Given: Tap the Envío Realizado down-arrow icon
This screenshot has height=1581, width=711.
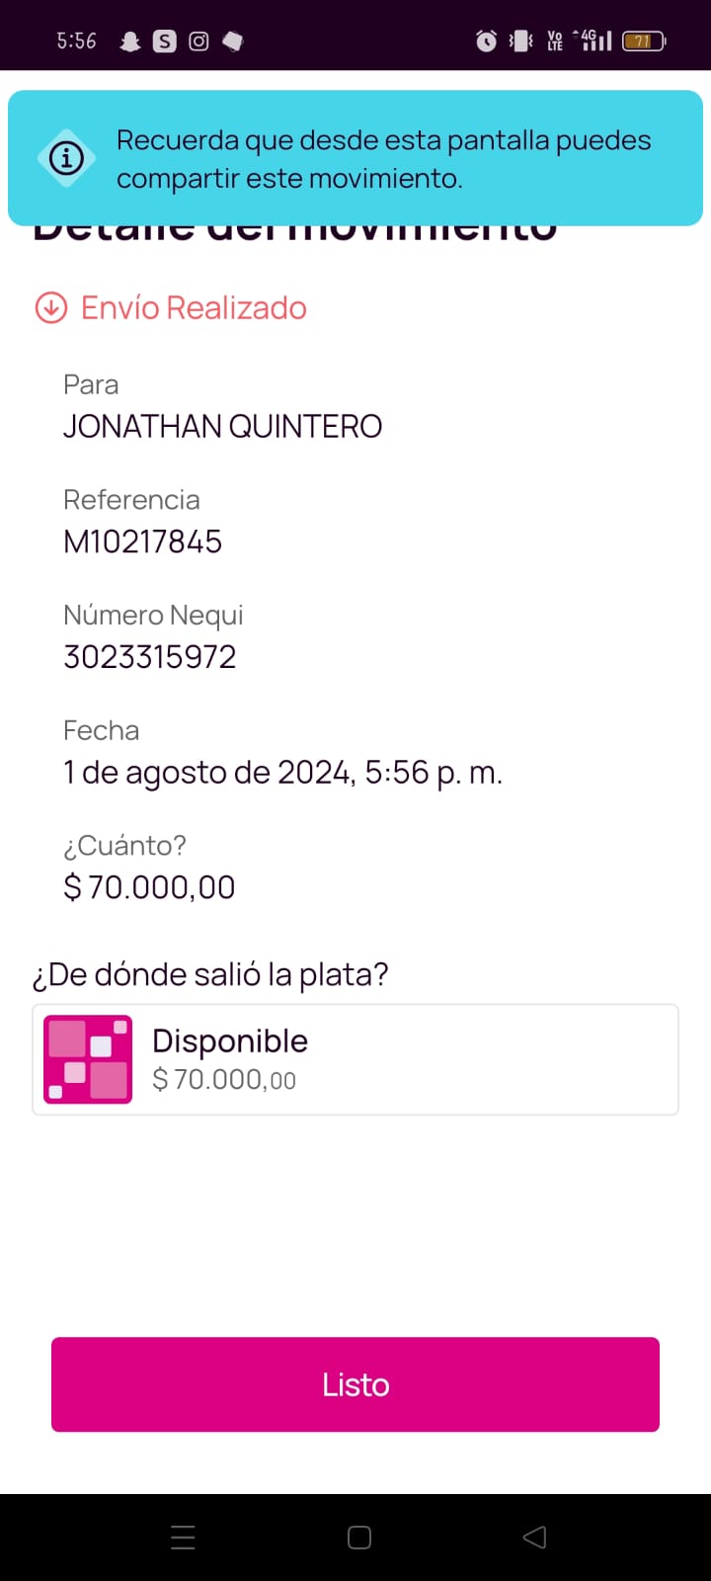Looking at the screenshot, I should [x=51, y=308].
